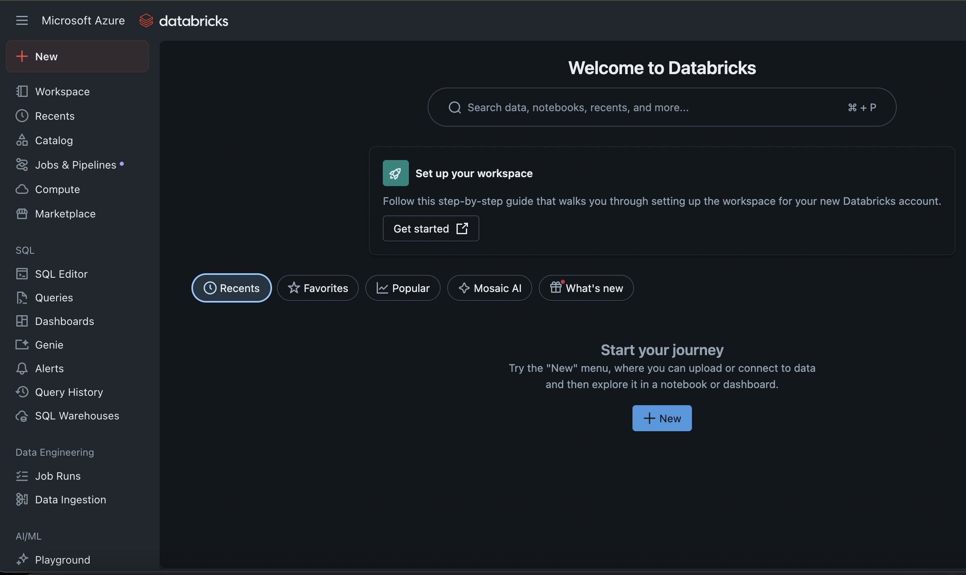Click the Workspace sidebar icon
966x575 pixels.
[x=22, y=92]
